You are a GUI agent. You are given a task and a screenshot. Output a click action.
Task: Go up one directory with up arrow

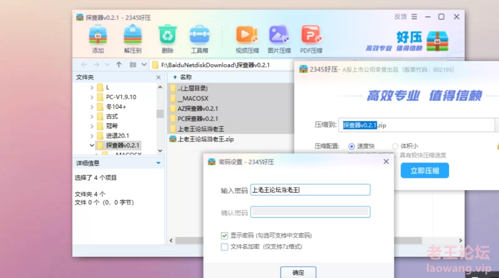tap(119, 65)
